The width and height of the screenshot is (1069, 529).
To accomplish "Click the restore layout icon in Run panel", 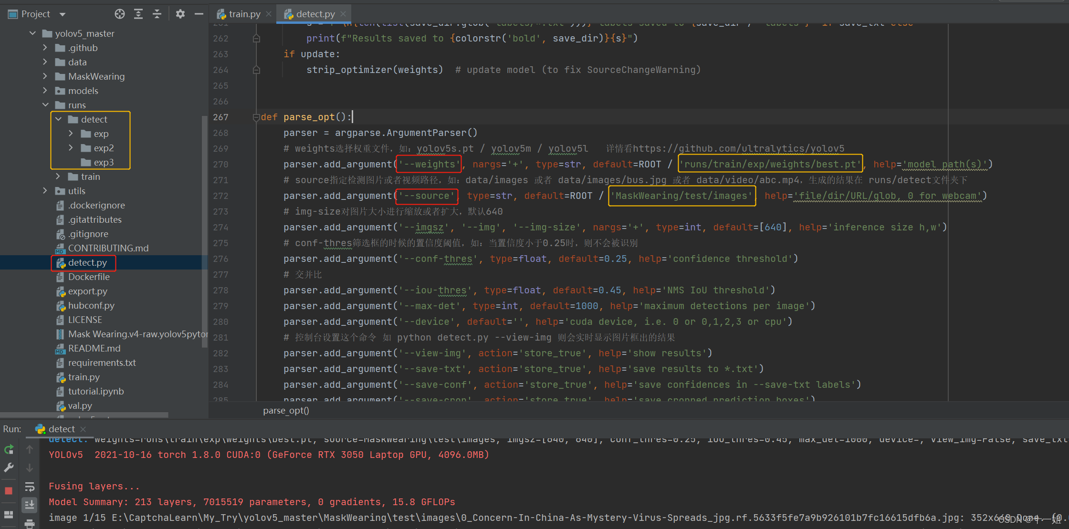I will click(x=9, y=514).
